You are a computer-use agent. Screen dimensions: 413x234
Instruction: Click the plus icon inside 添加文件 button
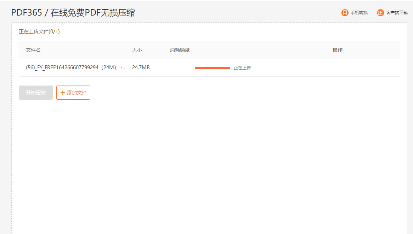(x=62, y=92)
